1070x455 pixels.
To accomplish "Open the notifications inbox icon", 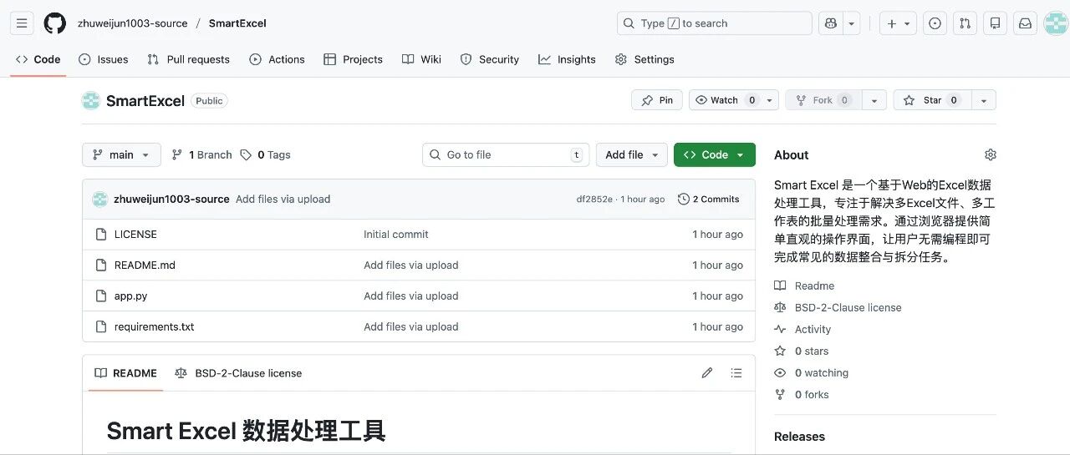I will point(1025,23).
